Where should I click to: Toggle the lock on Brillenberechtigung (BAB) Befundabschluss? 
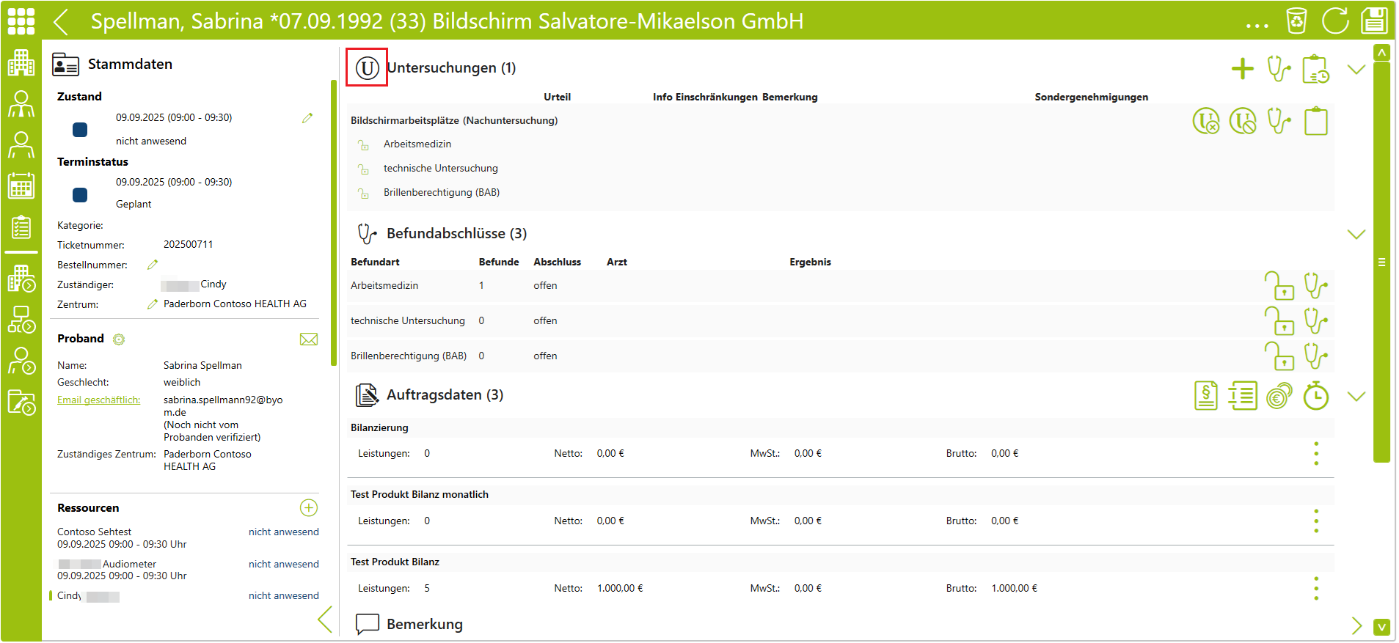click(x=1279, y=356)
